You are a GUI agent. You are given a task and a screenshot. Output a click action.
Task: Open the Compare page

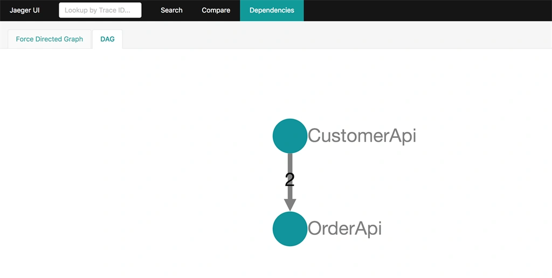(x=216, y=10)
